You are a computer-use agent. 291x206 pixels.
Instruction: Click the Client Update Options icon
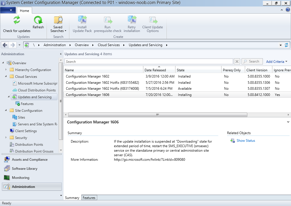[153, 20]
